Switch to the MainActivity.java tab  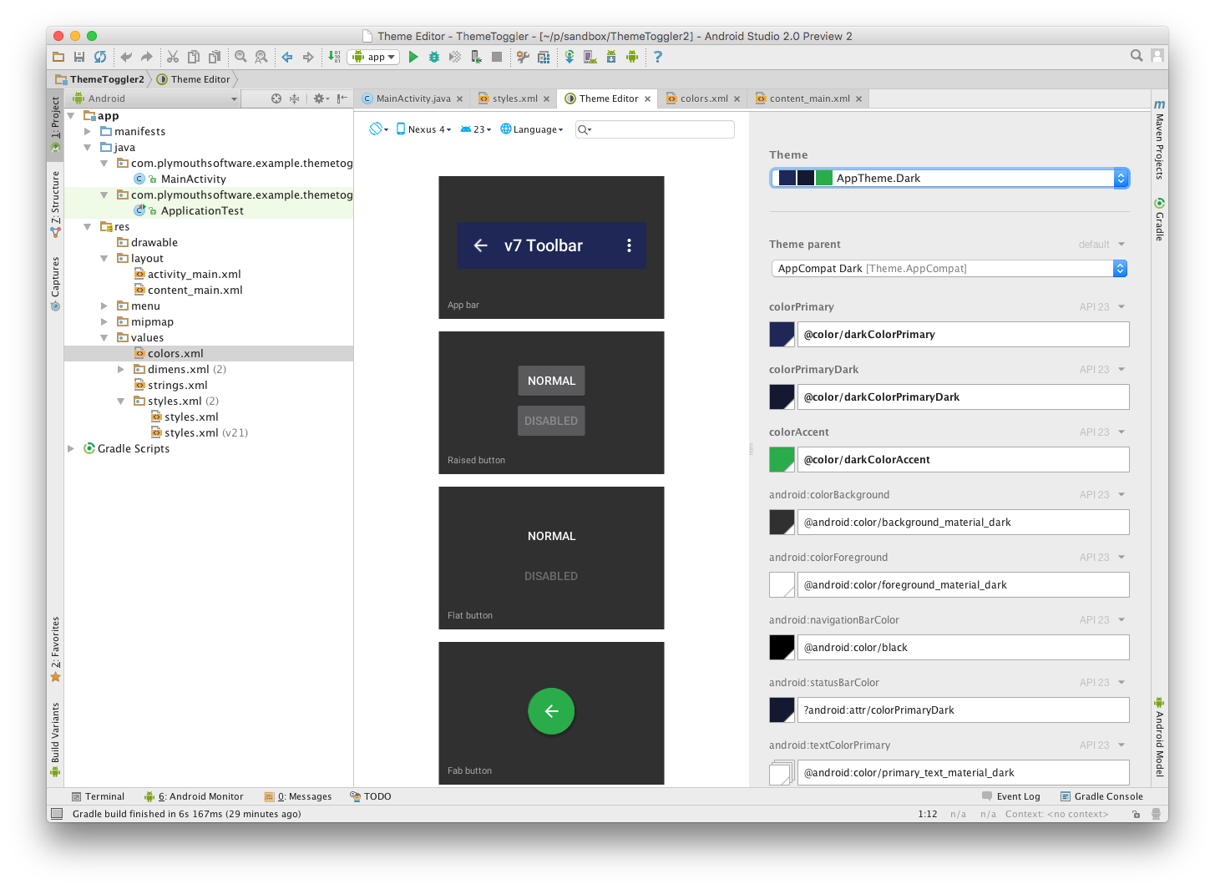(413, 98)
